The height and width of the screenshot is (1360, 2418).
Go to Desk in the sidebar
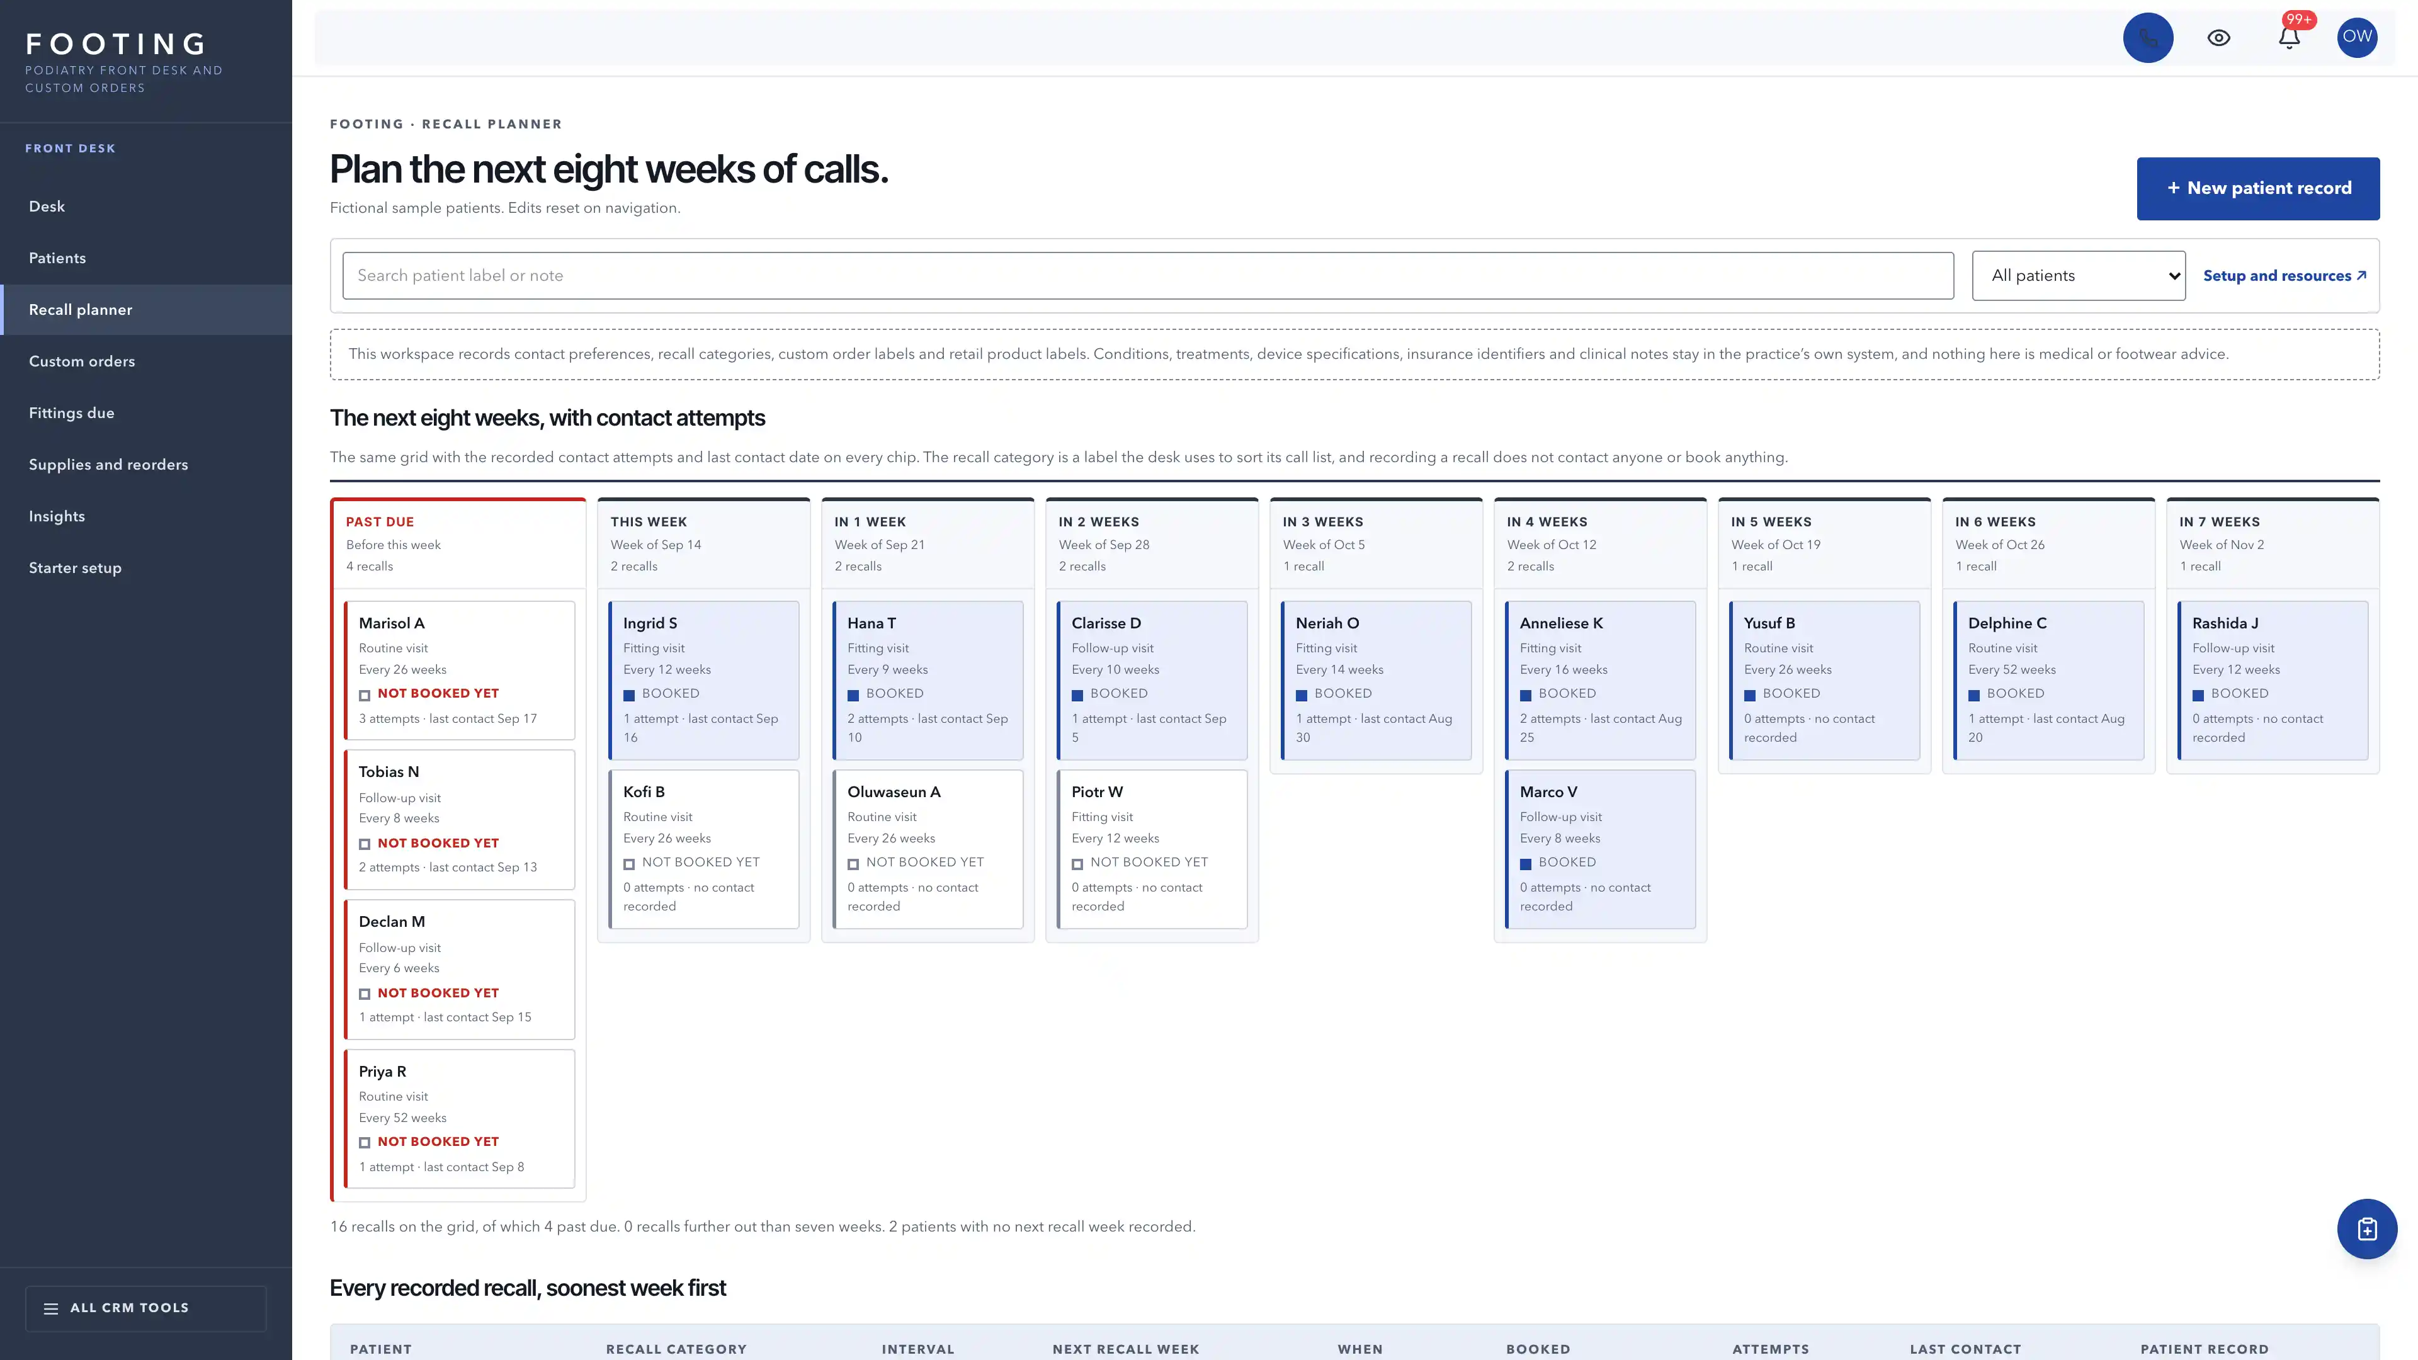pyautogui.click(x=147, y=207)
